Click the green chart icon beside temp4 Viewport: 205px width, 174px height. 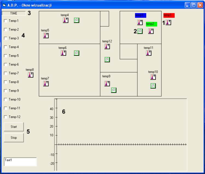point(77,20)
